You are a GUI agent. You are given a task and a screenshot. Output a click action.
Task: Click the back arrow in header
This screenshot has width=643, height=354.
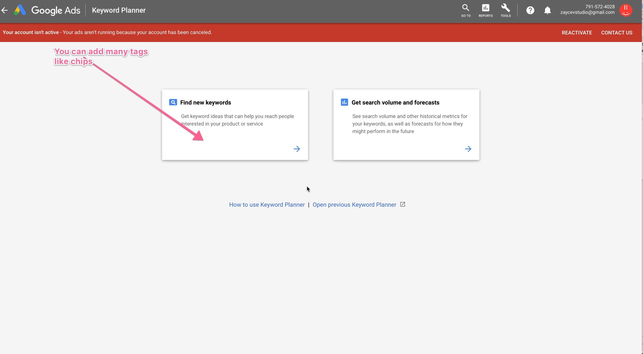[x=5, y=10]
